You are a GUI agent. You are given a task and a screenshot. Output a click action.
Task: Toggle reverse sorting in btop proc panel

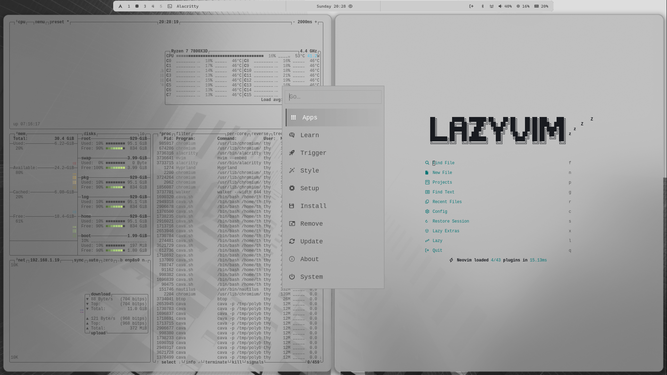click(260, 134)
